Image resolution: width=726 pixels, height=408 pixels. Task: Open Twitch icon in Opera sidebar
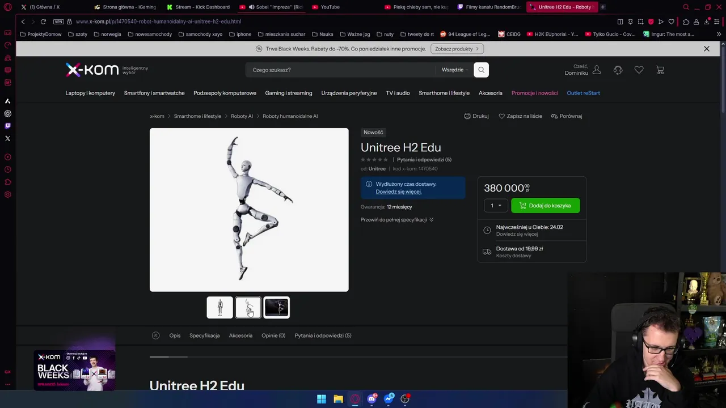7,126
